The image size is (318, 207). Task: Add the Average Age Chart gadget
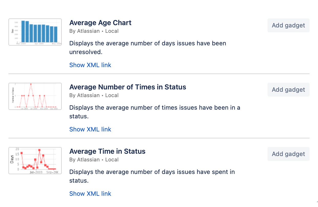pos(288,25)
